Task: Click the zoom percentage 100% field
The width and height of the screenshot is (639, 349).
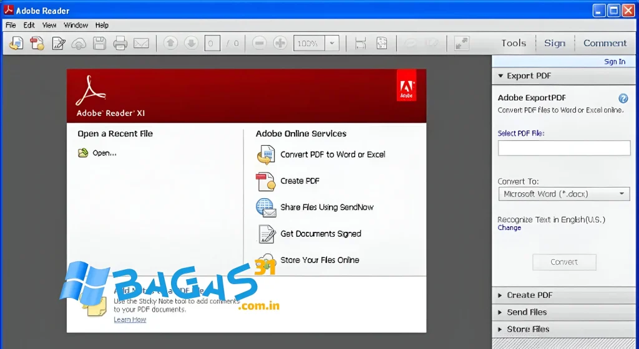Action: click(310, 43)
